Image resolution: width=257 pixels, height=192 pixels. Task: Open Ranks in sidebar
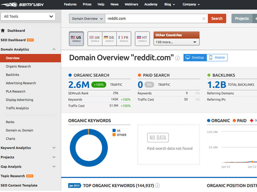coord(10,122)
